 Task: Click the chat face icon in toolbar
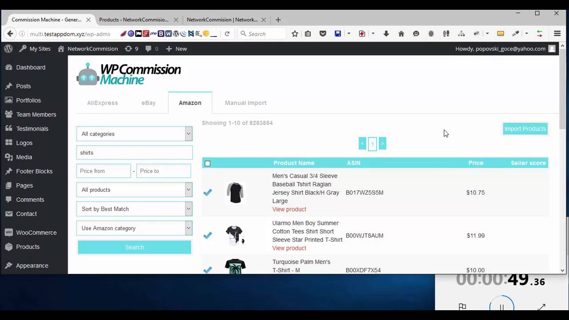pyautogui.click(x=416, y=34)
